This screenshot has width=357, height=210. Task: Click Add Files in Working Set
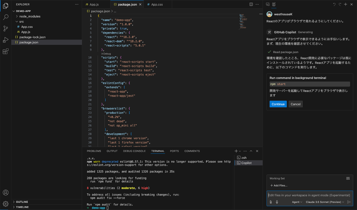pos(279,186)
